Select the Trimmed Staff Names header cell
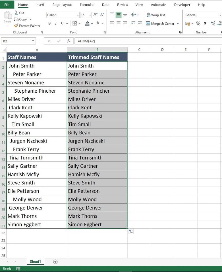 click(97, 57)
